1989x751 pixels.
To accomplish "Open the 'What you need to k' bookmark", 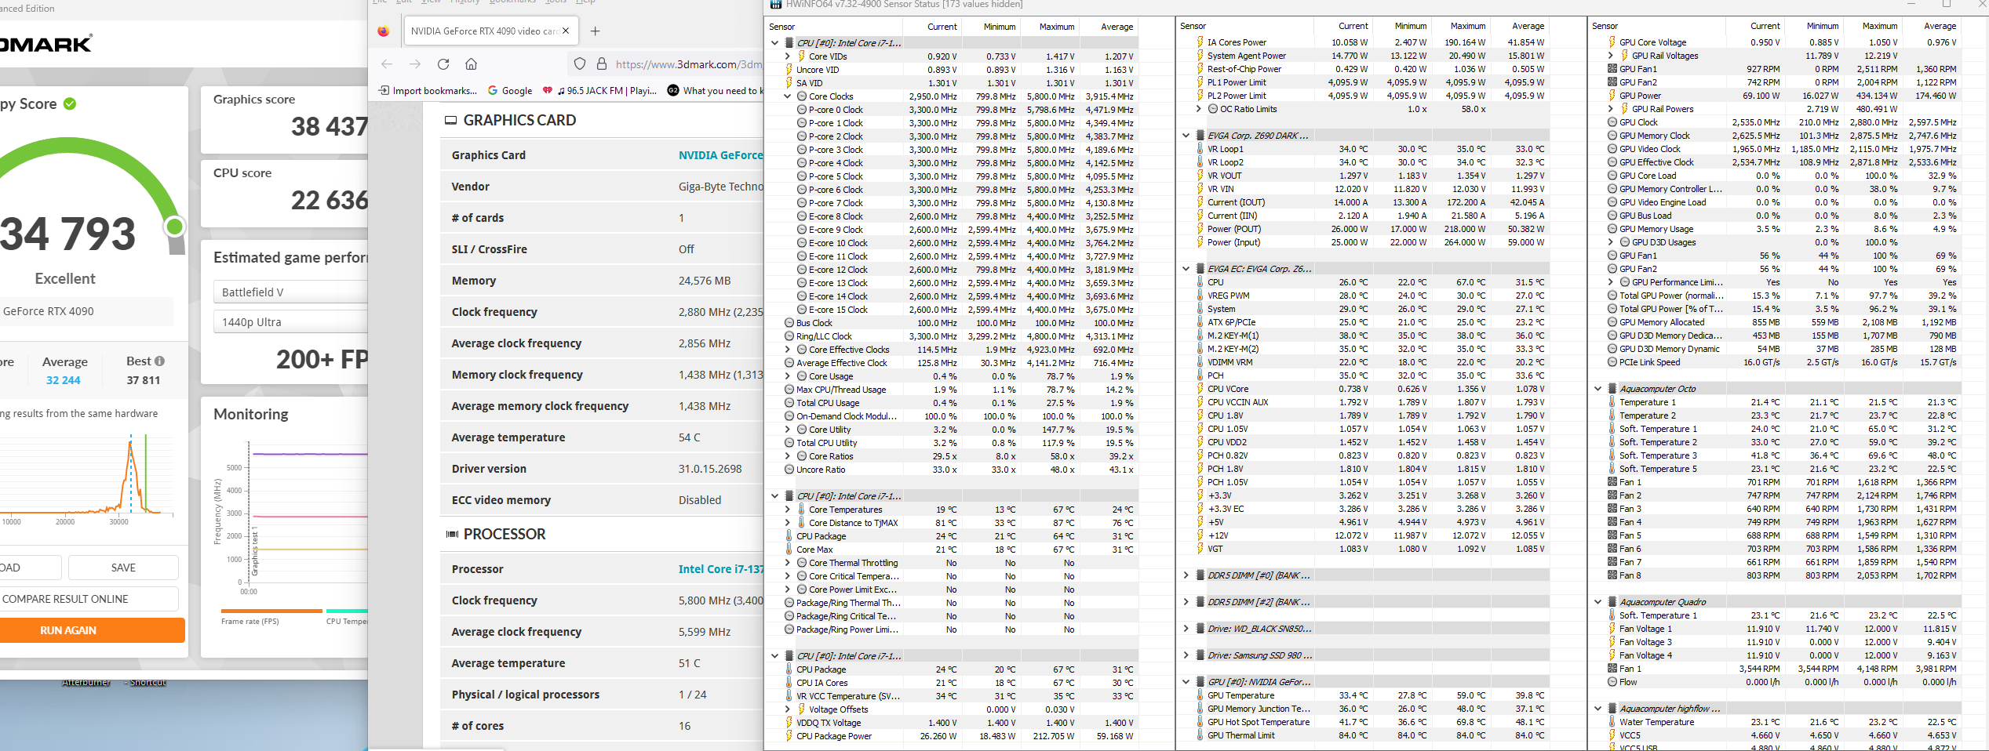I will (715, 91).
